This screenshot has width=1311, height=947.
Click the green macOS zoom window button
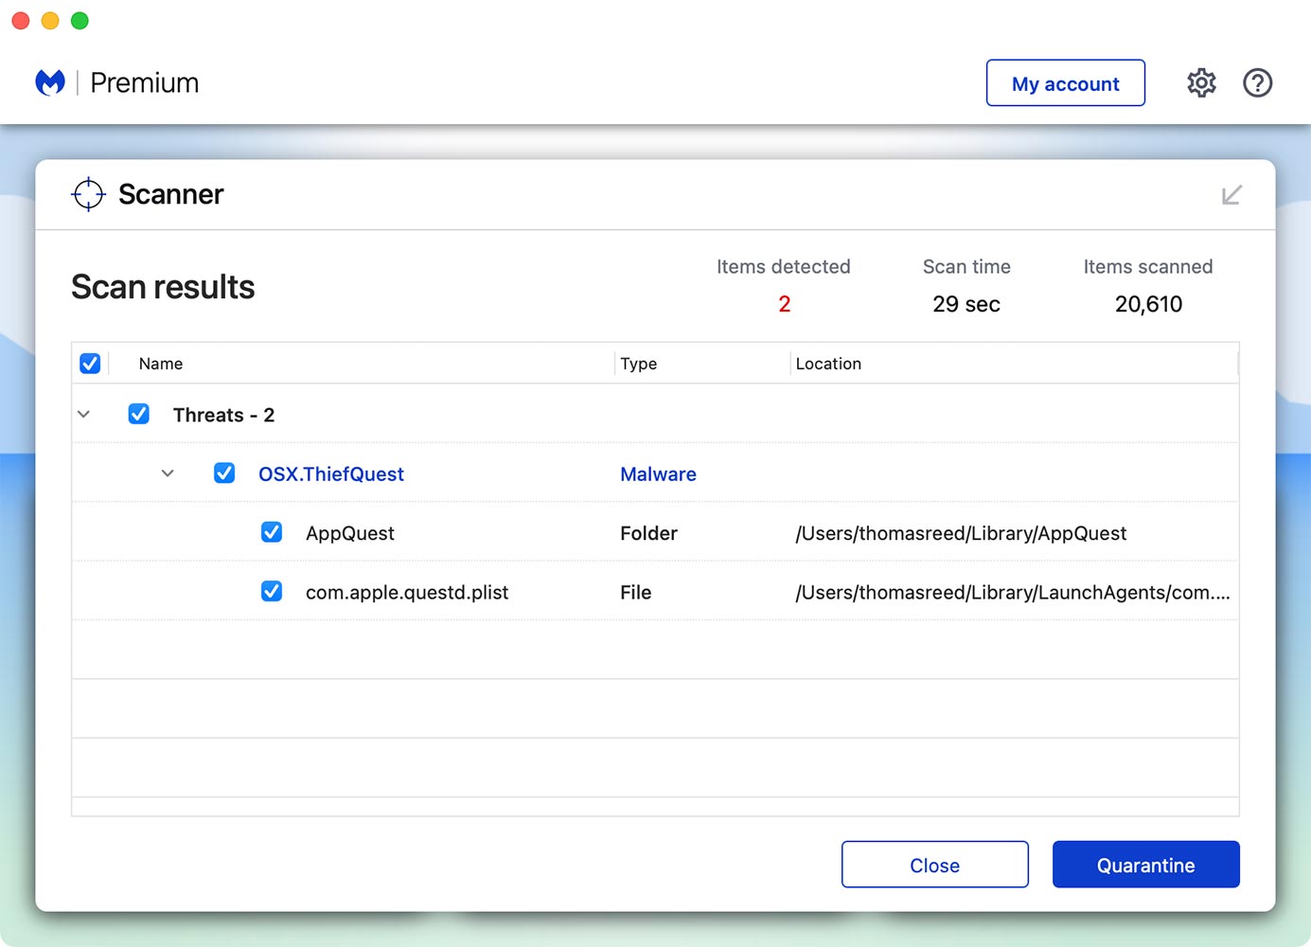(x=80, y=21)
